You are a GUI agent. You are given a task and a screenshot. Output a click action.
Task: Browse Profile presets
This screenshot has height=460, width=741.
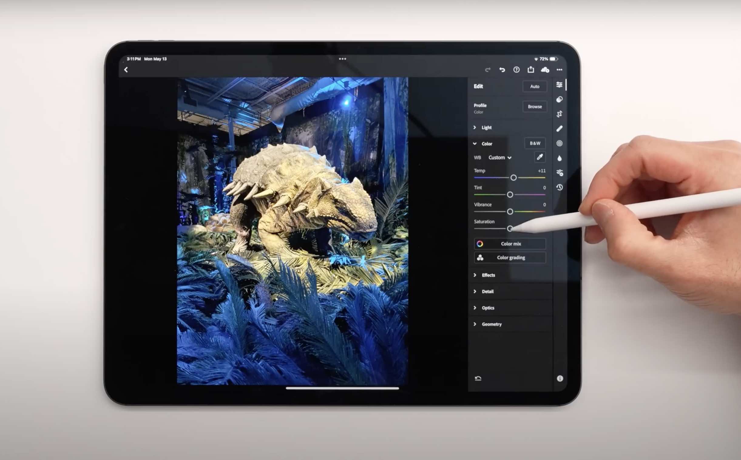point(534,106)
